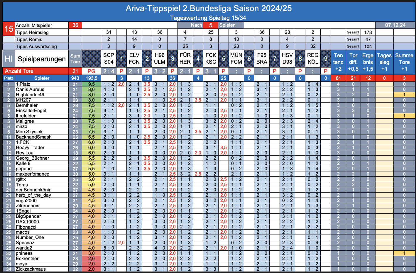Click the 'PG' header cell
Screen dimensions: 416x273
pyautogui.click(x=92, y=71)
